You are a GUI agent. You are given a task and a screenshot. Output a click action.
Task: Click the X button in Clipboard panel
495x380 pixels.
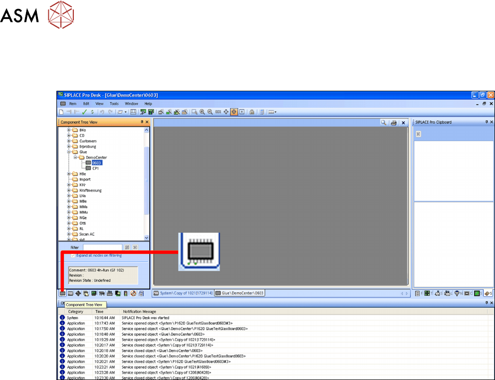point(418,134)
